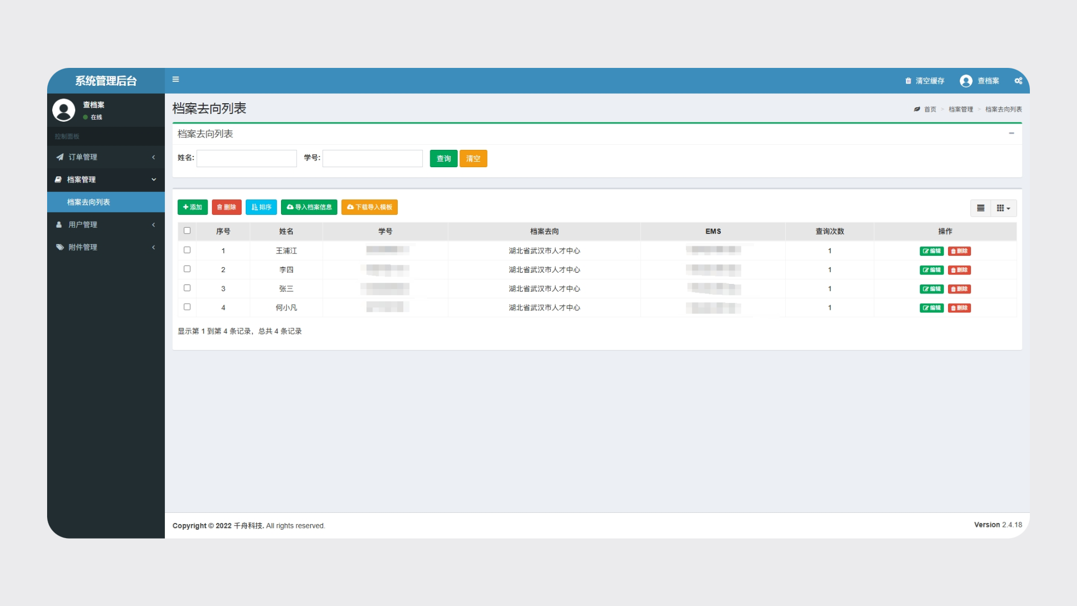Viewport: 1077px width, 606px height.
Task: Click the 查档案 username in the top bar
Action: 988,81
